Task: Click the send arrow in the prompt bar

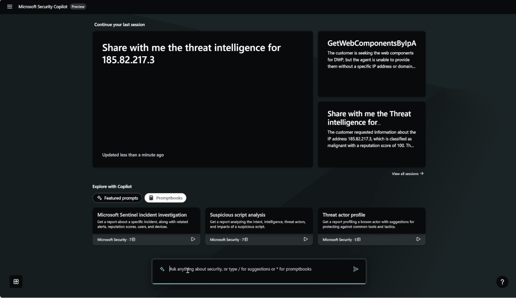Action: 356,269
